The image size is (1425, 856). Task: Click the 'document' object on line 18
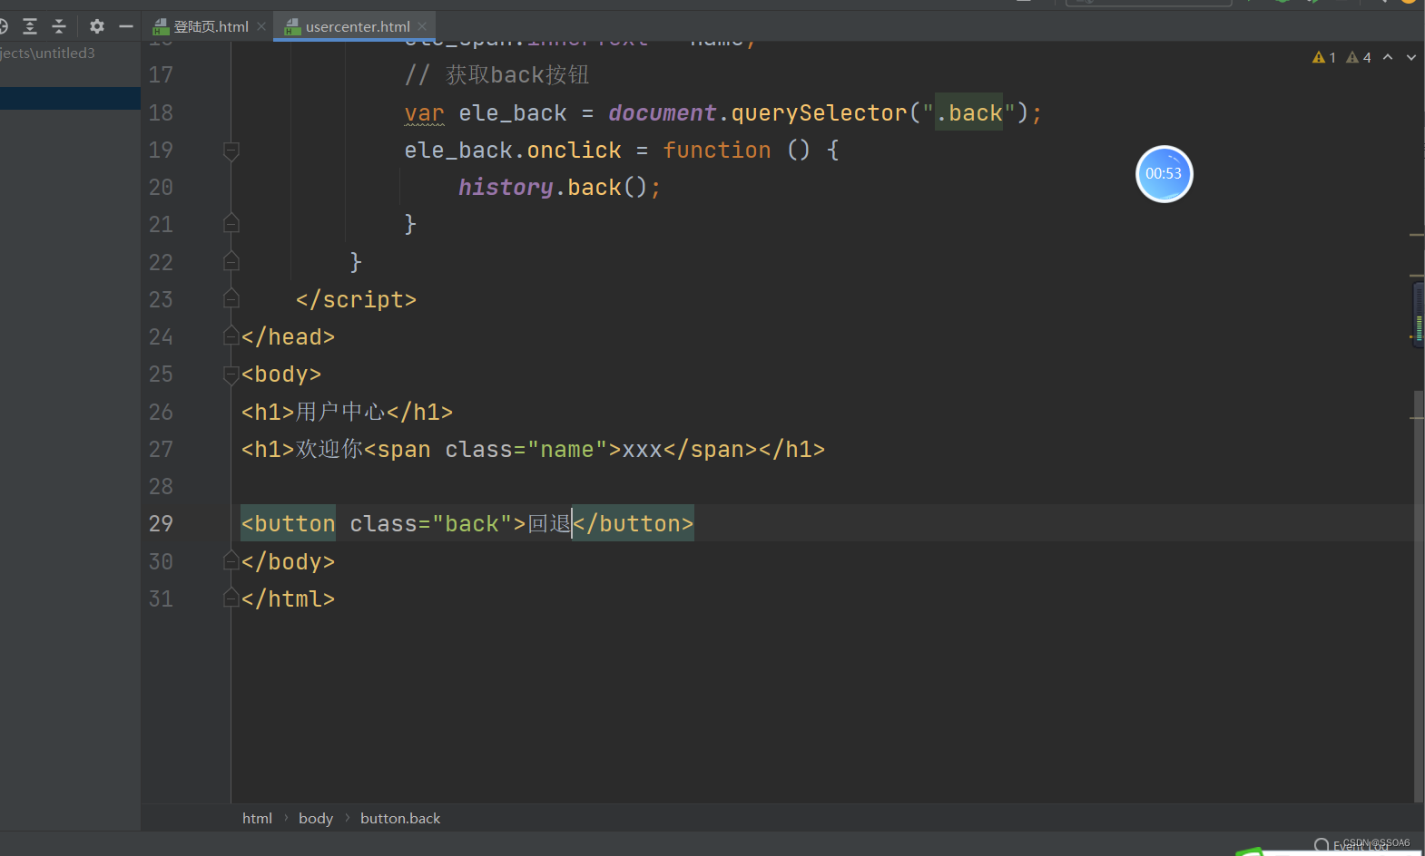[x=663, y=112]
